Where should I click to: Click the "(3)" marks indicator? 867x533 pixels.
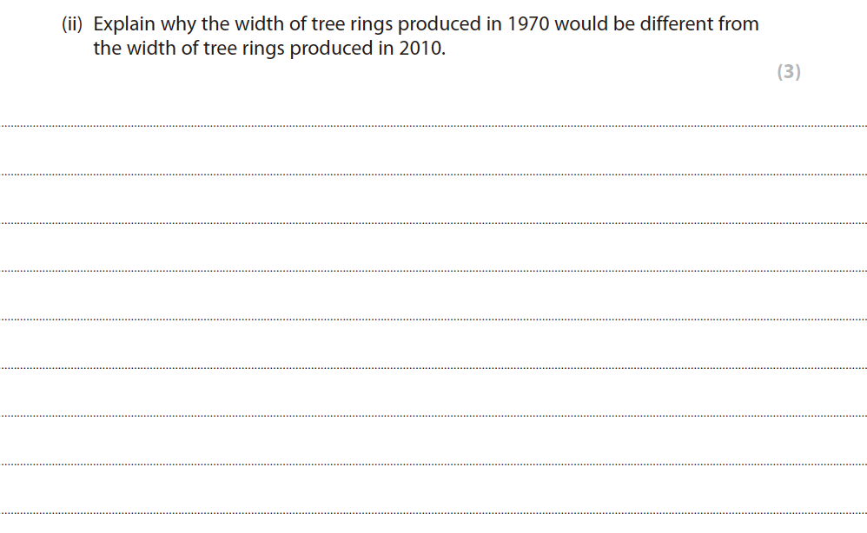click(788, 72)
